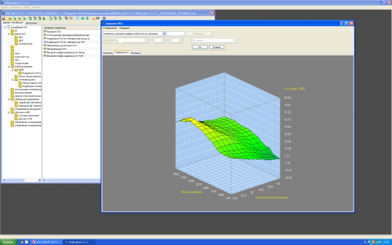This screenshot has height=245, width=392.
Task: Switch to the Матрица tab
Action: (x=136, y=52)
